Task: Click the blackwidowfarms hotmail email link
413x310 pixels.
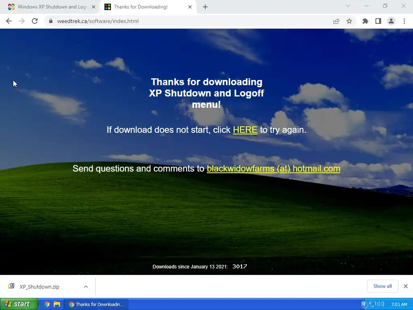Action: coord(273,168)
